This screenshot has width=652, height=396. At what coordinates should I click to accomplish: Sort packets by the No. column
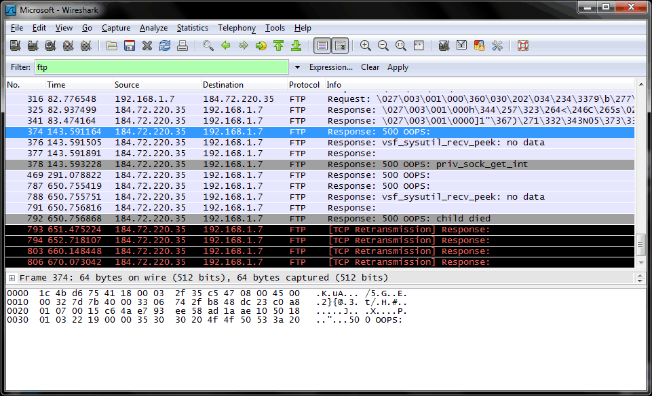[x=25, y=85]
